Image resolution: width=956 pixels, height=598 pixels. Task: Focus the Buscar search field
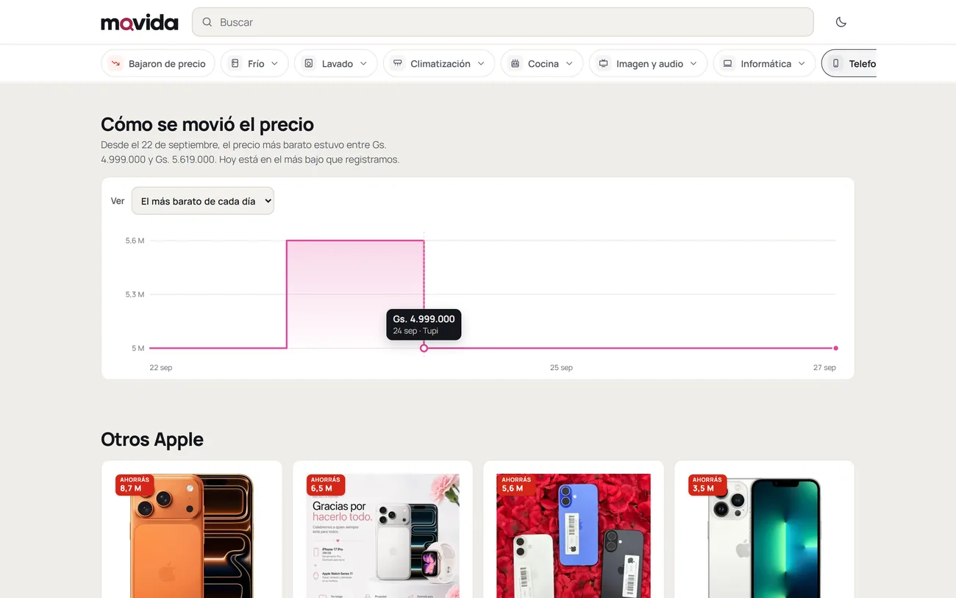coord(502,22)
